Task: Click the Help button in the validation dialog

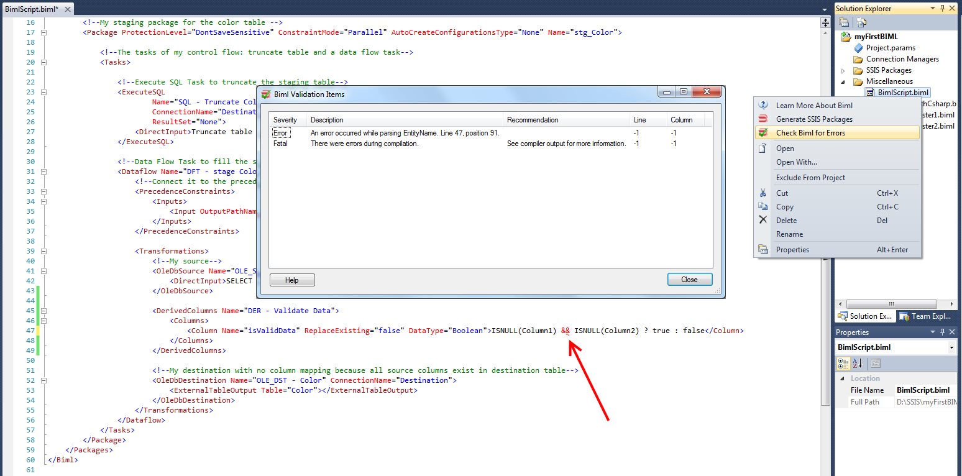Action: tap(291, 280)
